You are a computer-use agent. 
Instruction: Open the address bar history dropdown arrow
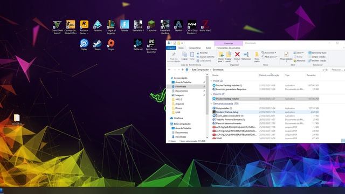point(323,70)
